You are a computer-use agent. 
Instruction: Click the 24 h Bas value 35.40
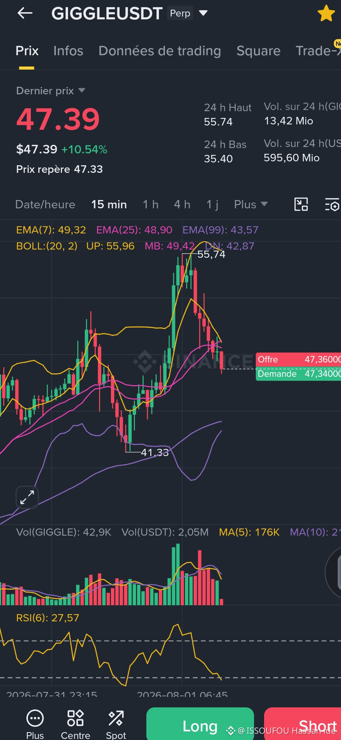point(218,159)
